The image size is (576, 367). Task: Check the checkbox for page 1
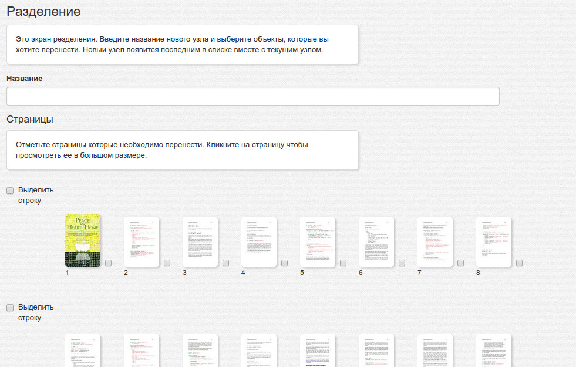109,263
